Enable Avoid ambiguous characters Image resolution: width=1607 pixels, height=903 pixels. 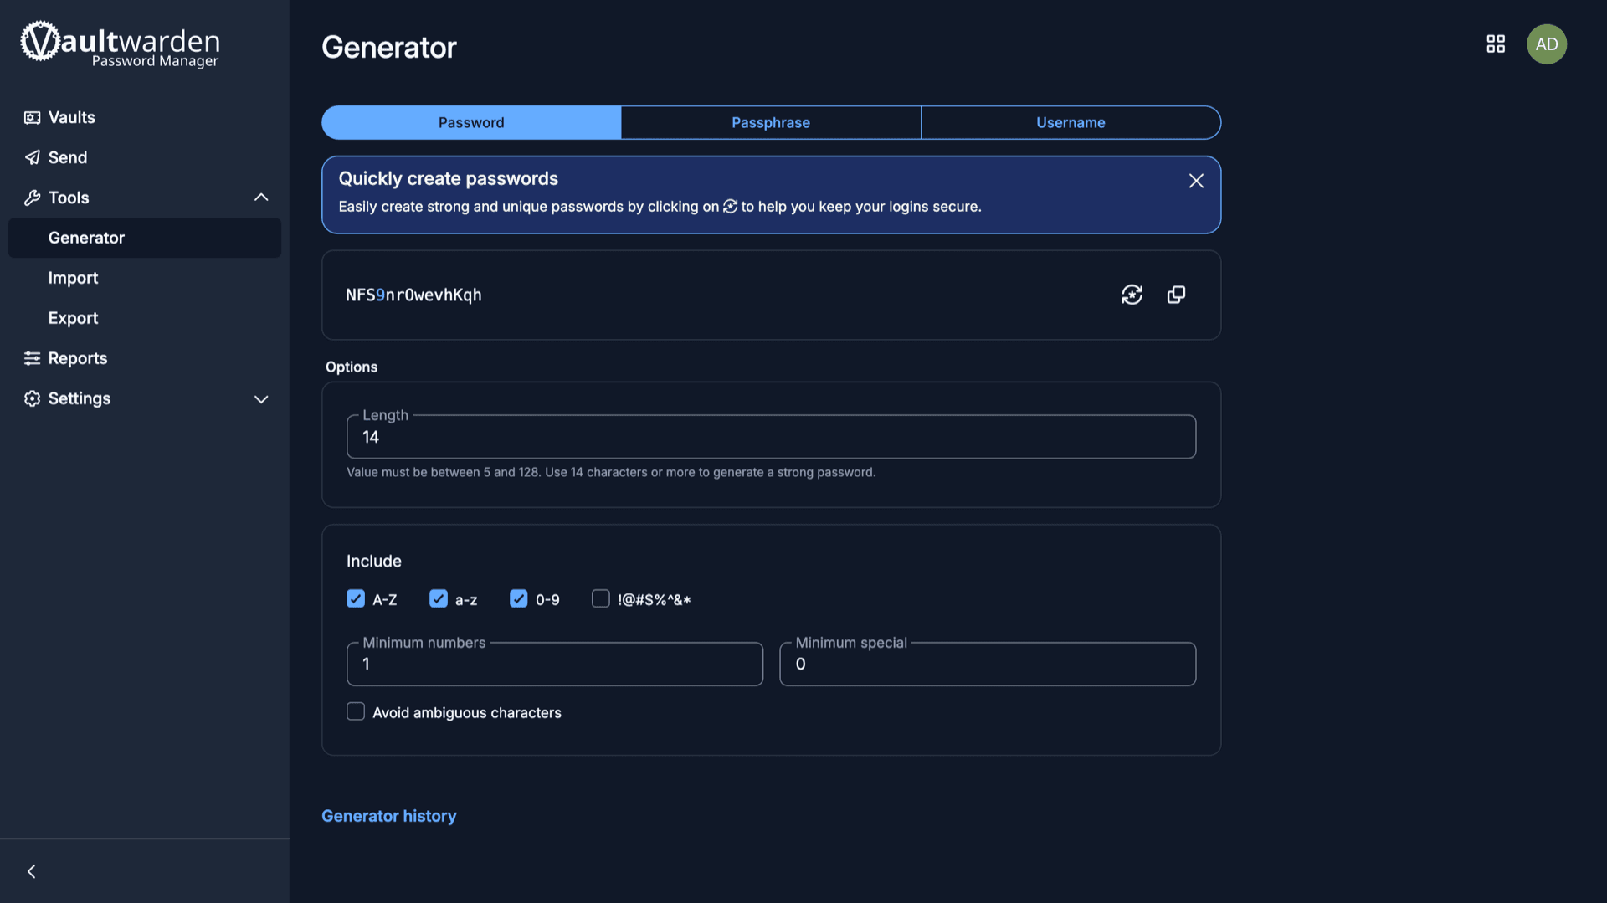tap(356, 711)
